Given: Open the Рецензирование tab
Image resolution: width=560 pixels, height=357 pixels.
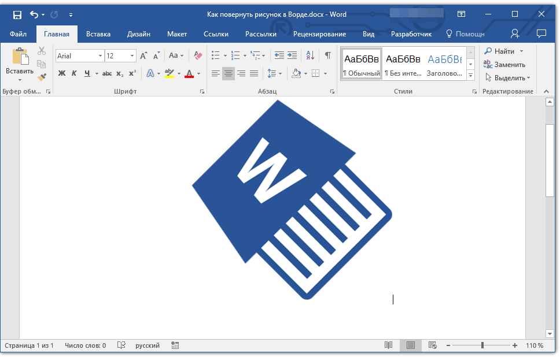Looking at the screenshot, I should click(319, 34).
